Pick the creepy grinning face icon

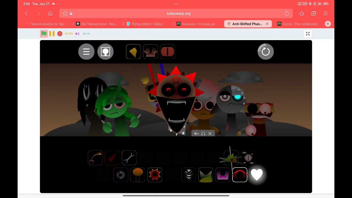[x=189, y=175]
